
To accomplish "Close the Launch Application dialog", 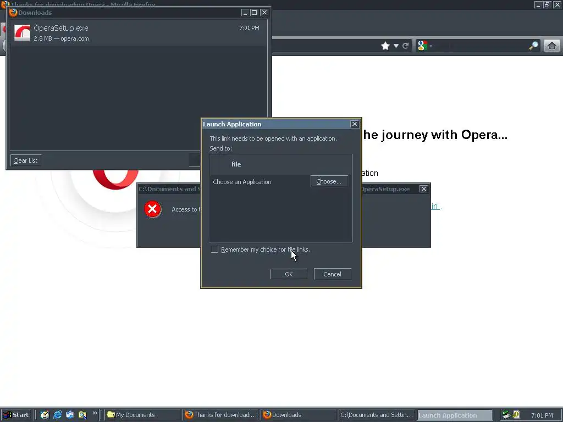I will tap(355, 124).
